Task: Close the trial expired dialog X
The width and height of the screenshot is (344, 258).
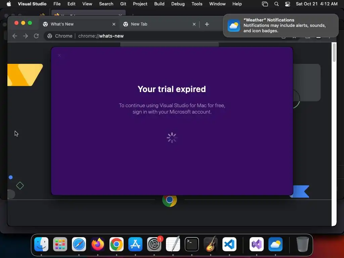Action: pos(59,55)
